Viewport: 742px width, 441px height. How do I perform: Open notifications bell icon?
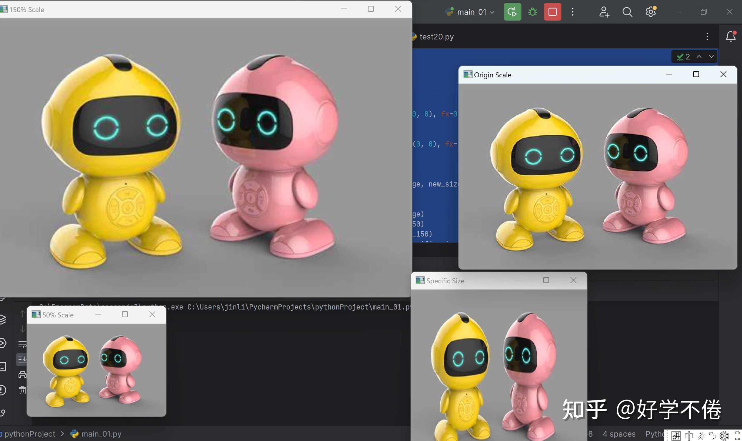click(x=731, y=36)
